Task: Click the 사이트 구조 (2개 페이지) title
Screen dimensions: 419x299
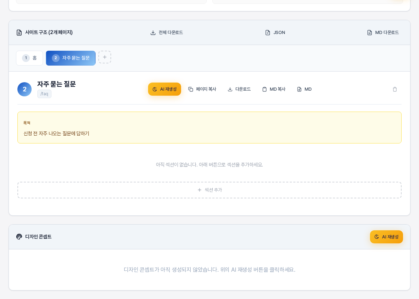Action: point(49,33)
